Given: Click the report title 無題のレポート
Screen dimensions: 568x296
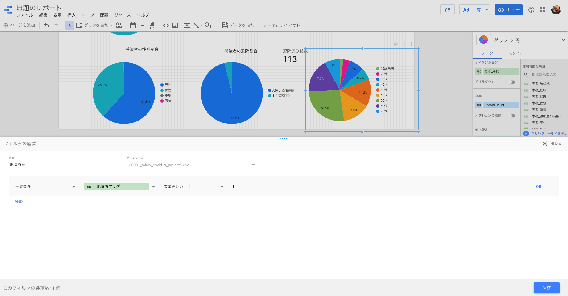Looking at the screenshot, I should click(39, 7).
